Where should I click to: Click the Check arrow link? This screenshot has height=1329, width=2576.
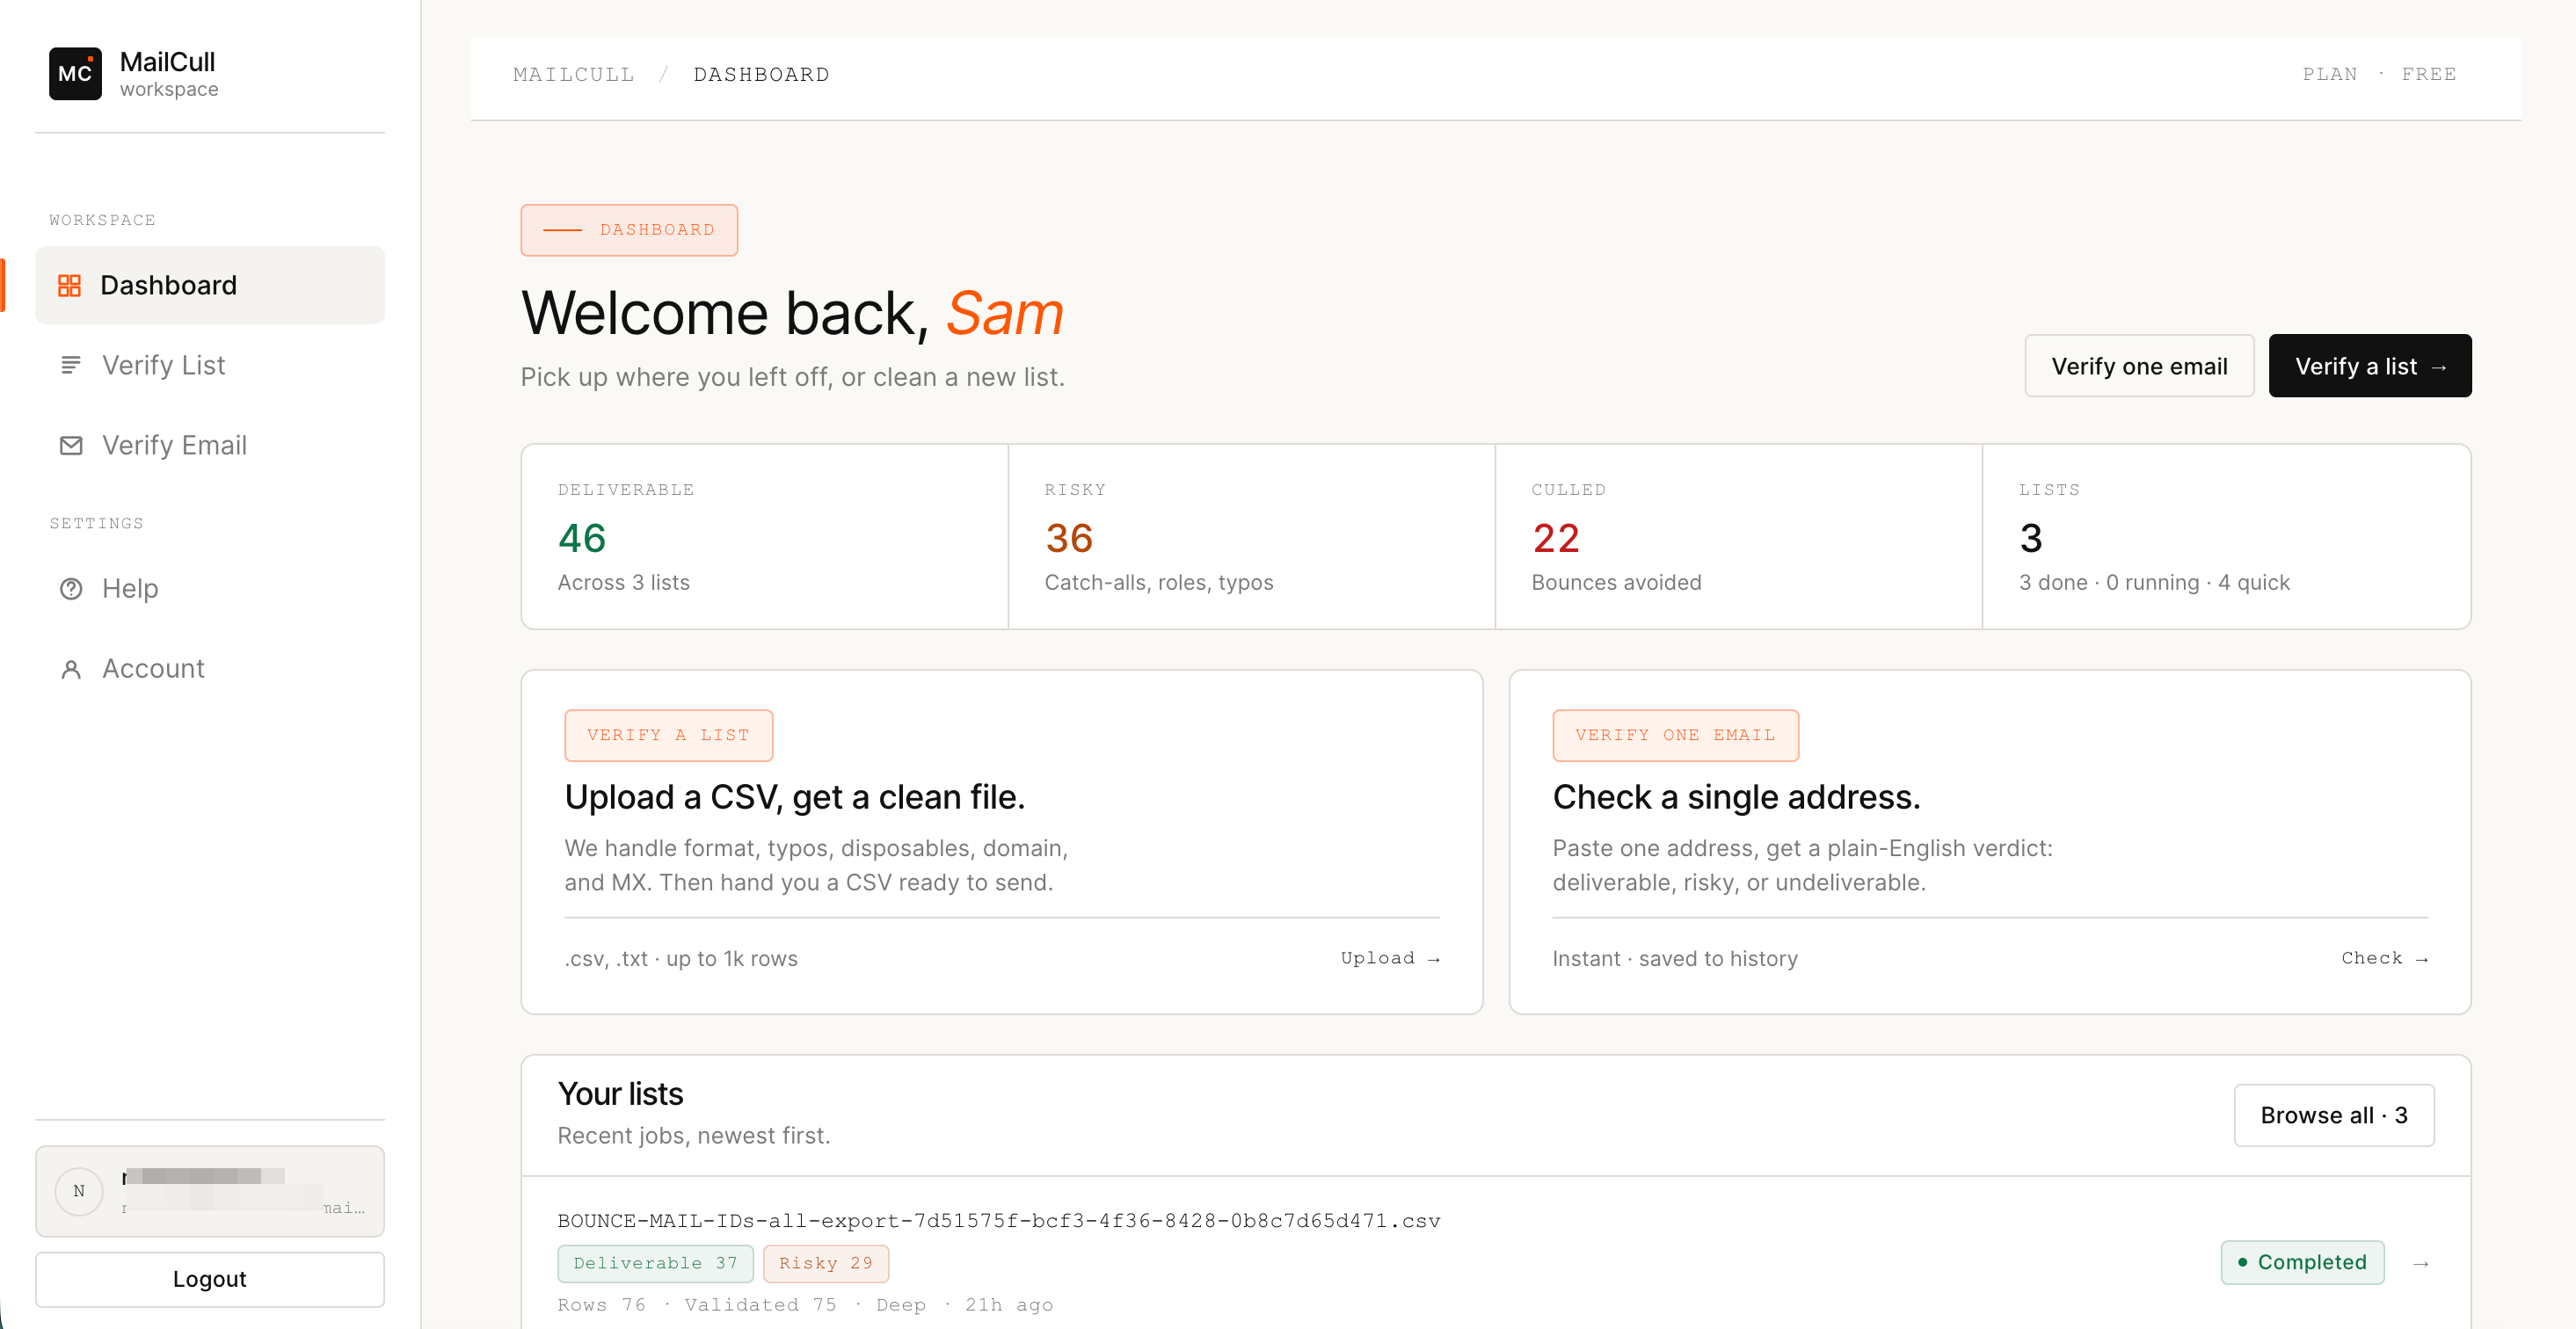[2384, 958]
